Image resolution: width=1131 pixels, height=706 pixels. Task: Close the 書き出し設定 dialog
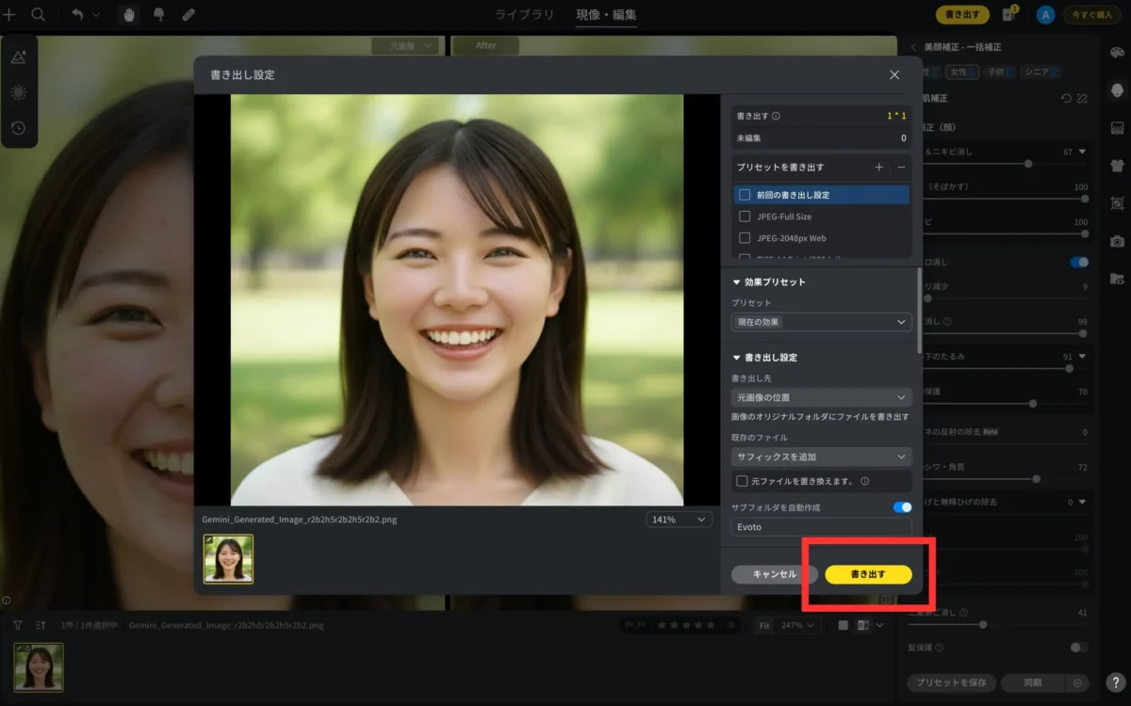point(894,74)
